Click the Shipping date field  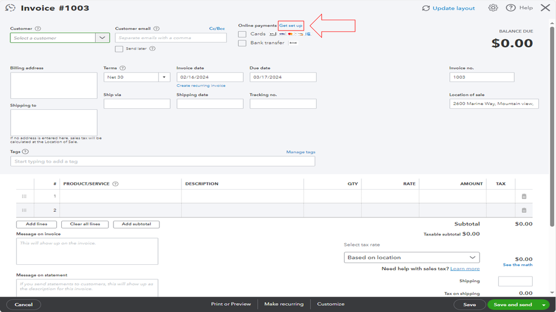(210, 104)
